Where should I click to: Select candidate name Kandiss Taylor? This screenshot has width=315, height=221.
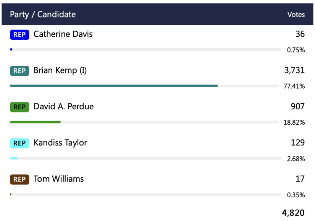click(x=60, y=143)
